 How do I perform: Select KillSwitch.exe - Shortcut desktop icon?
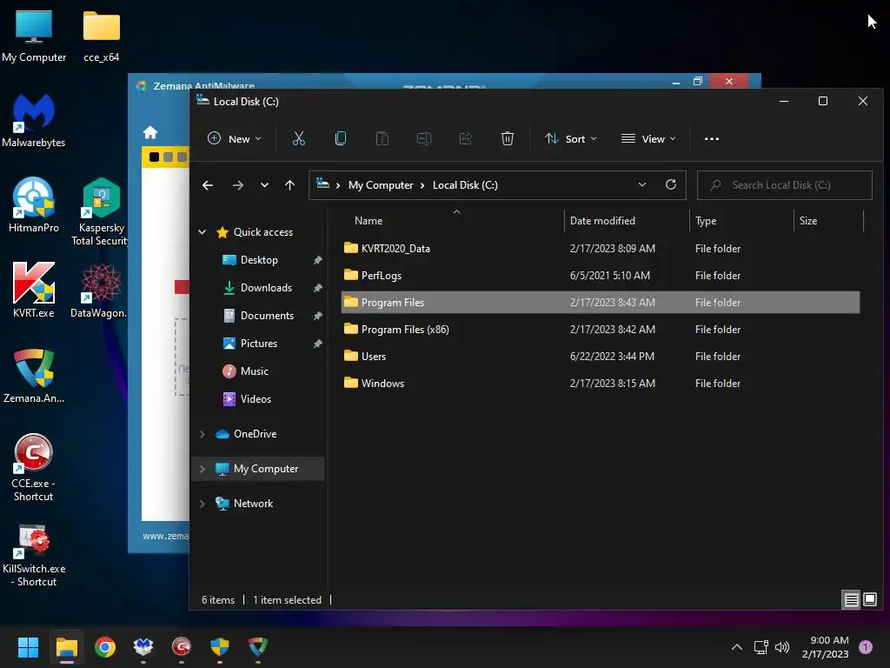34,554
